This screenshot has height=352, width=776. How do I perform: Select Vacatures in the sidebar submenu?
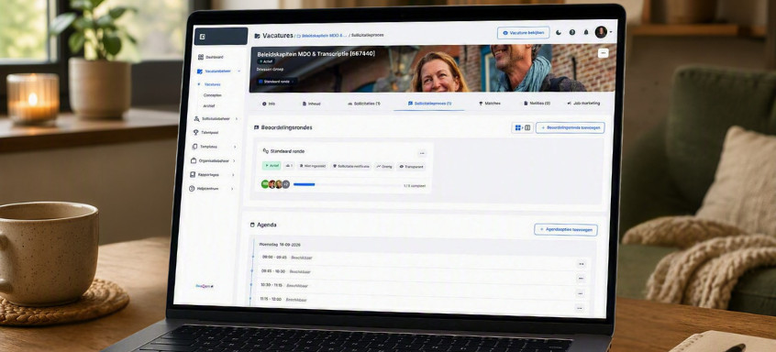click(212, 84)
